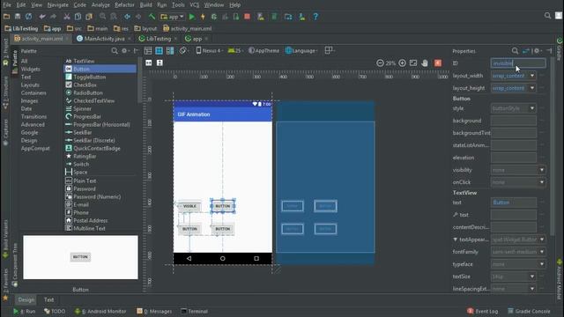Click the expand vertically button below design toolbar
The image size is (564, 317).
click(x=160, y=63)
